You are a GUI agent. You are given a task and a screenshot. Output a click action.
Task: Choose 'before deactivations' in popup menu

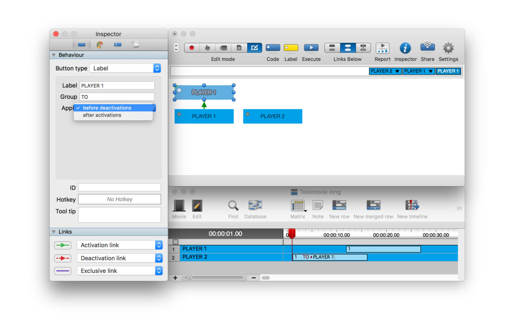113,108
